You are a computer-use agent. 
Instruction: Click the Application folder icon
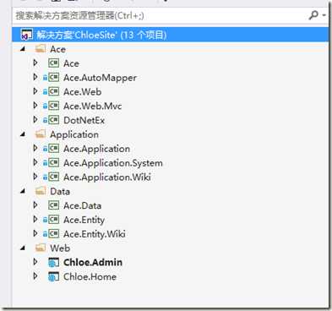(41, 134)
